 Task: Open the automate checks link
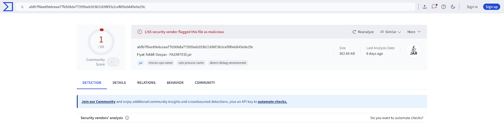272,102
